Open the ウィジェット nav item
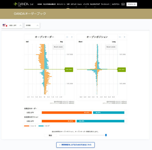The width and height of the screenshot is (152, 150). (105, 4)
